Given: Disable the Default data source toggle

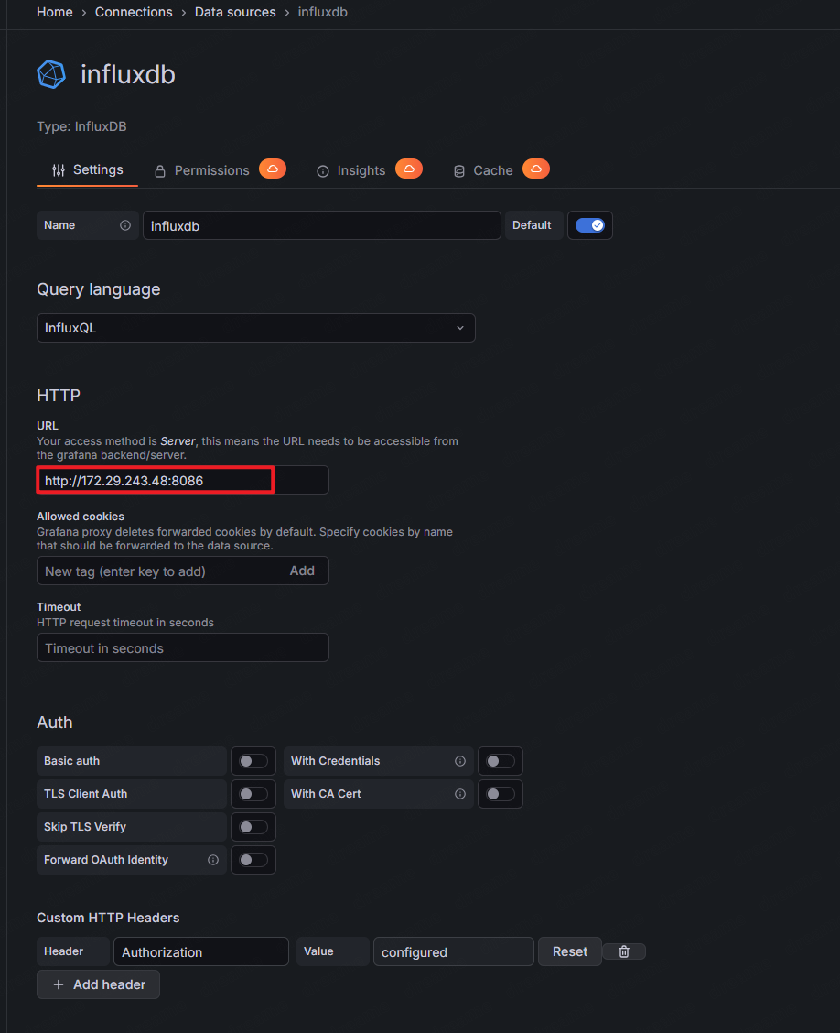Looking at the screenshot, I should 590,225.
